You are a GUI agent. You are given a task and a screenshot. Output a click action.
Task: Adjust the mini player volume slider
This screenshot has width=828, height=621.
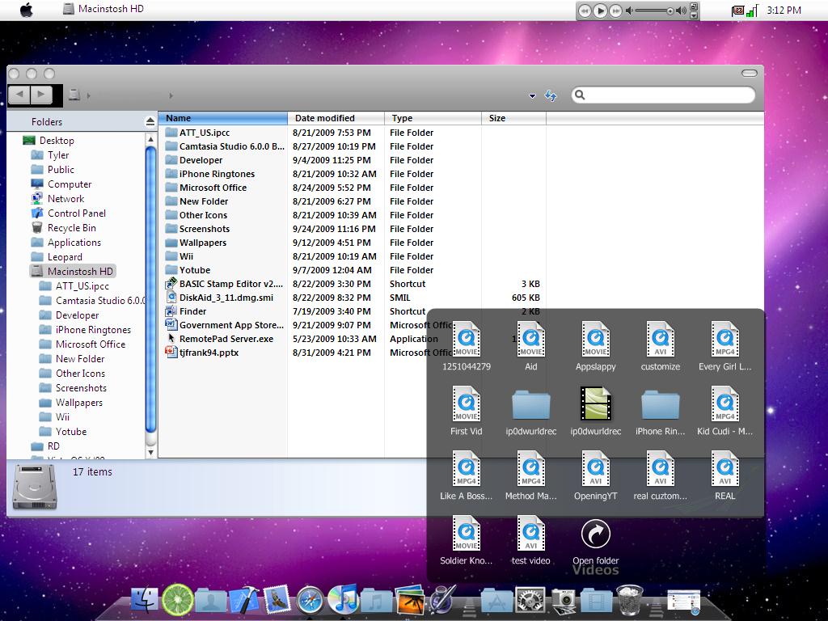656,11
